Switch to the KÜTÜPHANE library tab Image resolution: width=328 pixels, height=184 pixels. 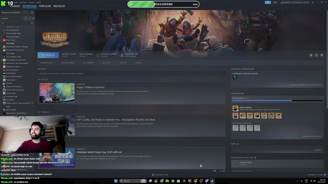29,6
